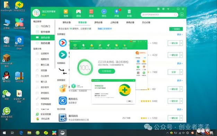The width and height of the screenshot is (217, 136).
Task: Click the 暴风转码 film strip app icon
Action: (x=63, y=118)
